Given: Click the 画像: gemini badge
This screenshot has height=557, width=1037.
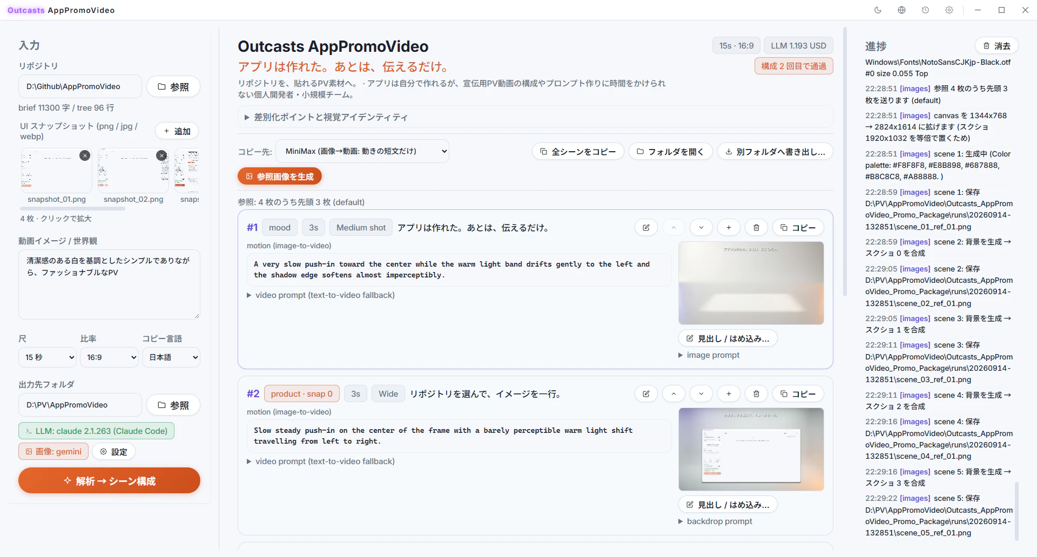Looking at the screenshot, I should tap(53, 452).
